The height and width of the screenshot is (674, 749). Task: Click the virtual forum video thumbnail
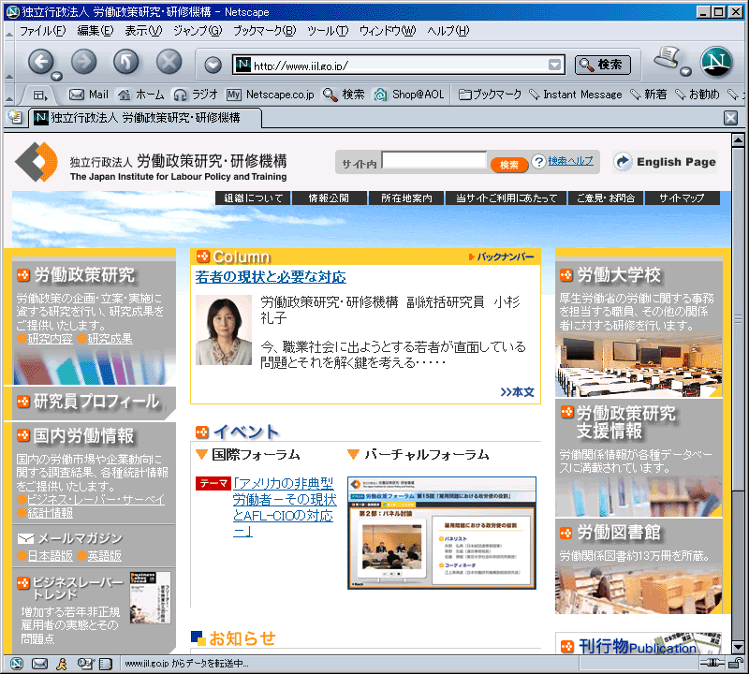(441, 533)
